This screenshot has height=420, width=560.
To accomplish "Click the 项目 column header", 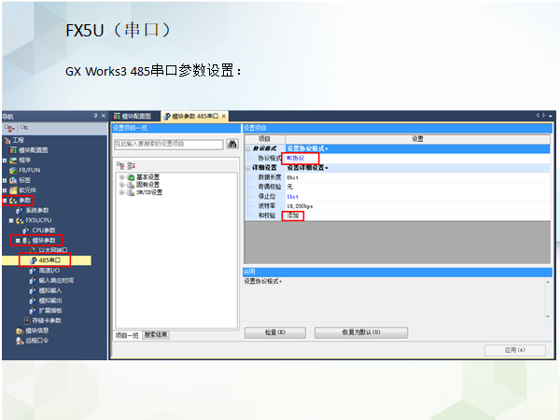I will coord(265,139).
